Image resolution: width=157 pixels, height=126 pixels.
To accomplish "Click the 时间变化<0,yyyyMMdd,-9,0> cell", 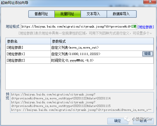I will [102, 60].
